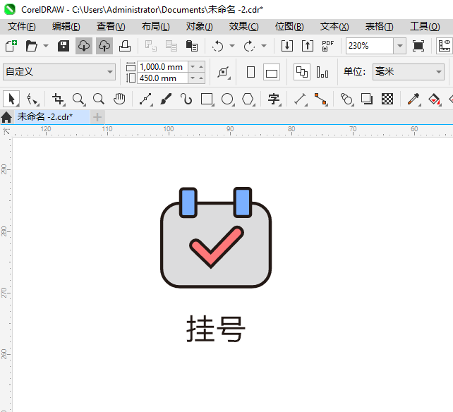Select the second magnifier tool
Image resolution: width=453 pixels, height=412 pixels.
click(x=99, y=99)
